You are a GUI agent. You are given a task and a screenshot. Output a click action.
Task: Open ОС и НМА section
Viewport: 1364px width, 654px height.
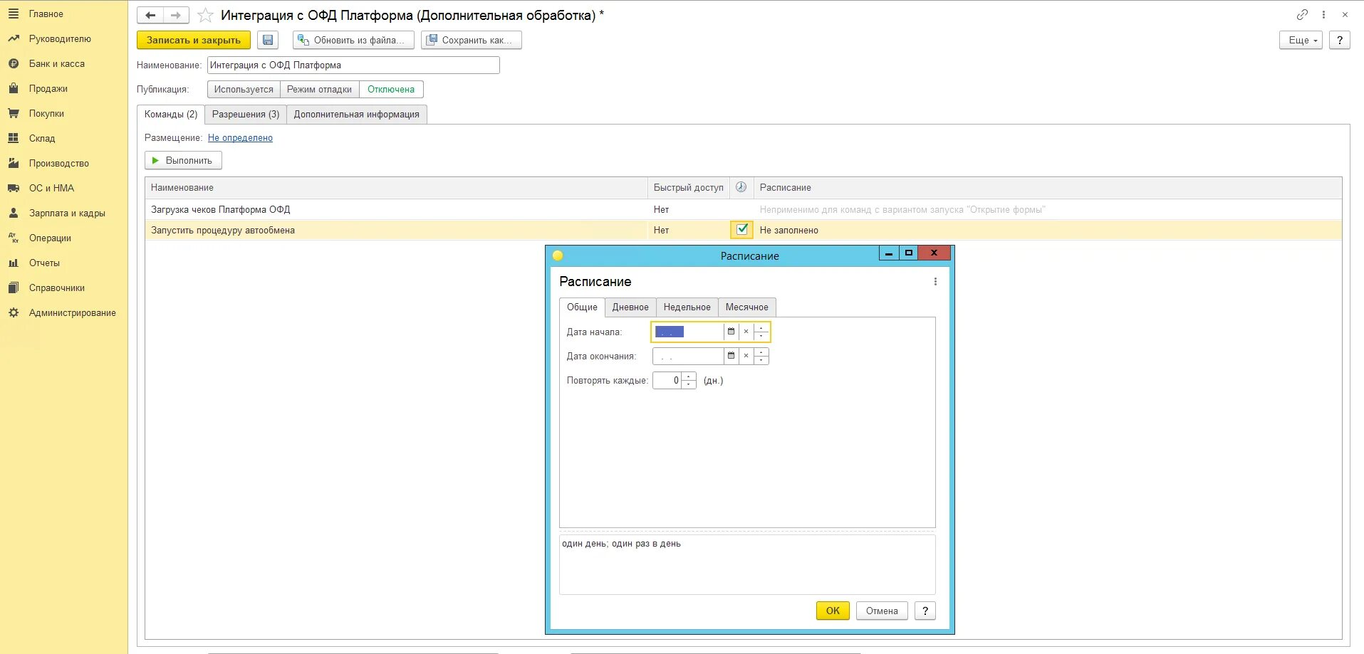(x=51, y=188)
